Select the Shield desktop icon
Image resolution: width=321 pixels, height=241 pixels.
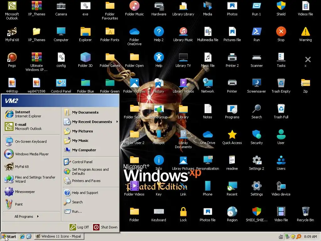pyautogui.click(x=281, y=9)
